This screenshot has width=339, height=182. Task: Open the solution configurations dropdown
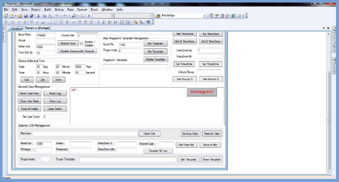pyautogui.click(x=112, y=16)
